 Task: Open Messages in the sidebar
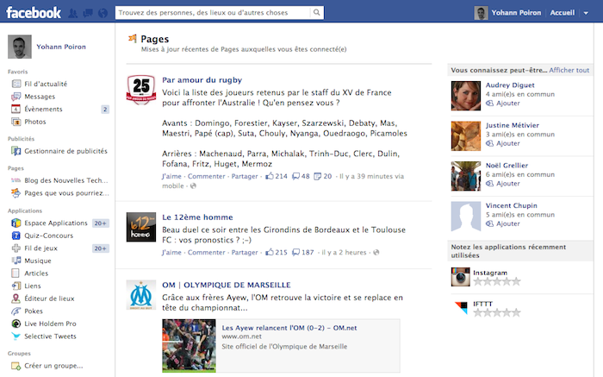(40, 97)
